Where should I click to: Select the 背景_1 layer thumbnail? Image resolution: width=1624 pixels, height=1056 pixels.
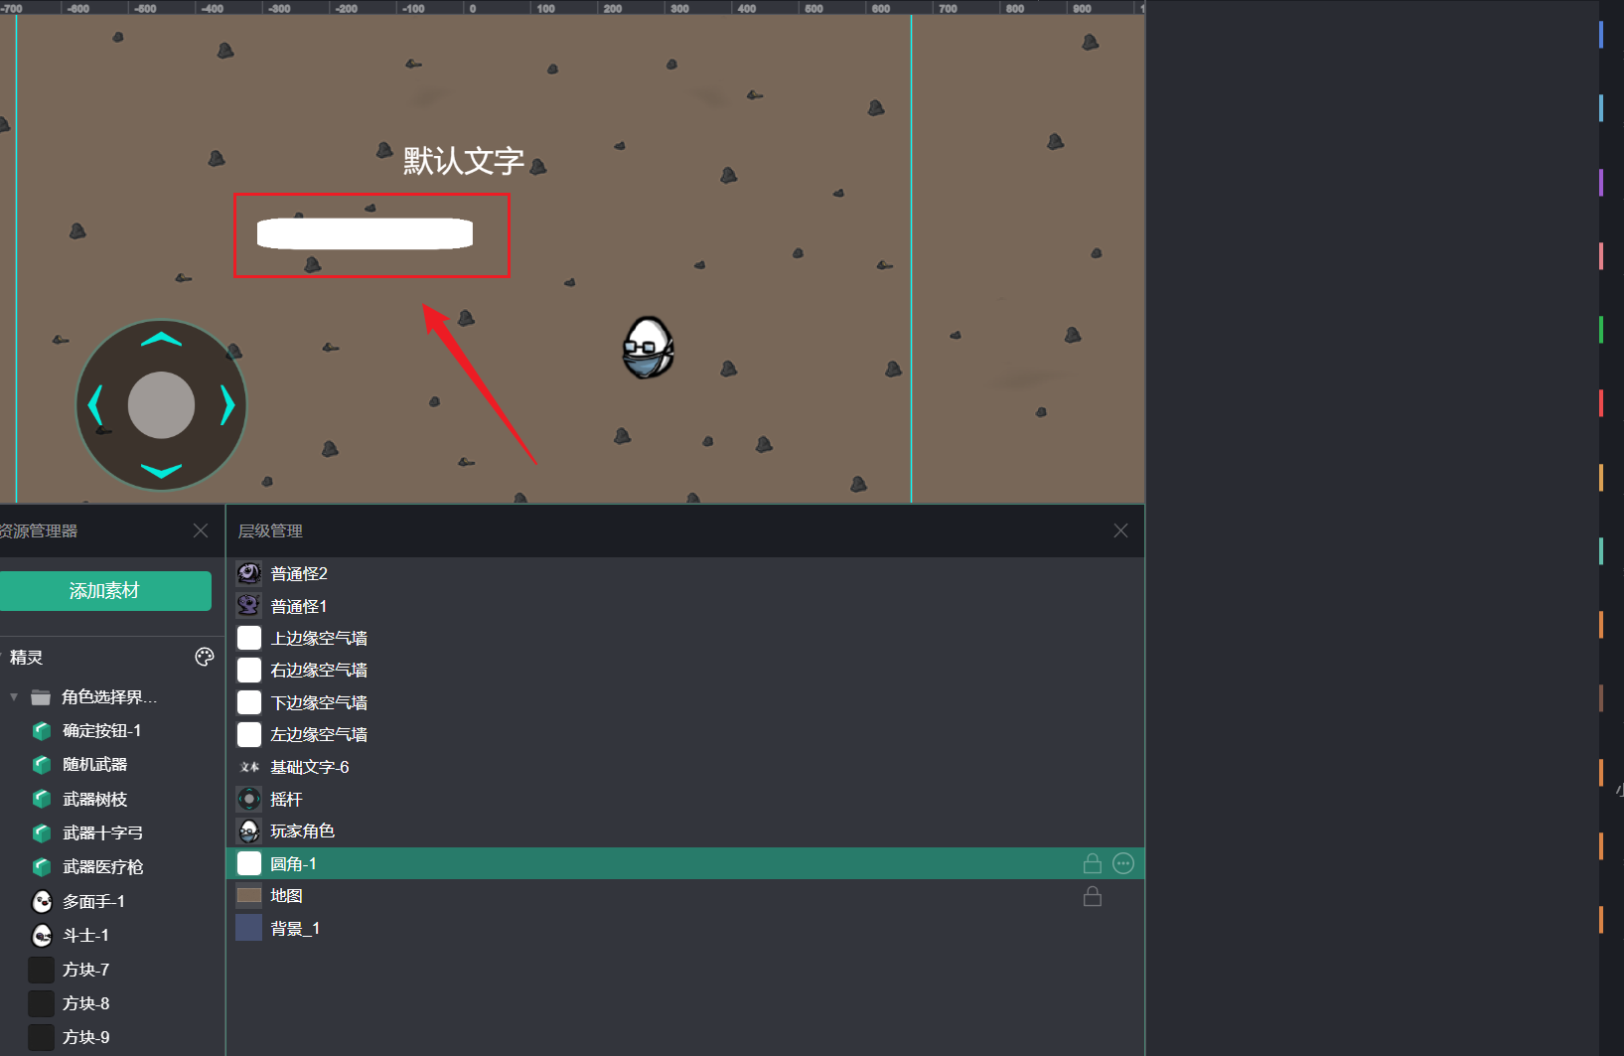[249, 928]
